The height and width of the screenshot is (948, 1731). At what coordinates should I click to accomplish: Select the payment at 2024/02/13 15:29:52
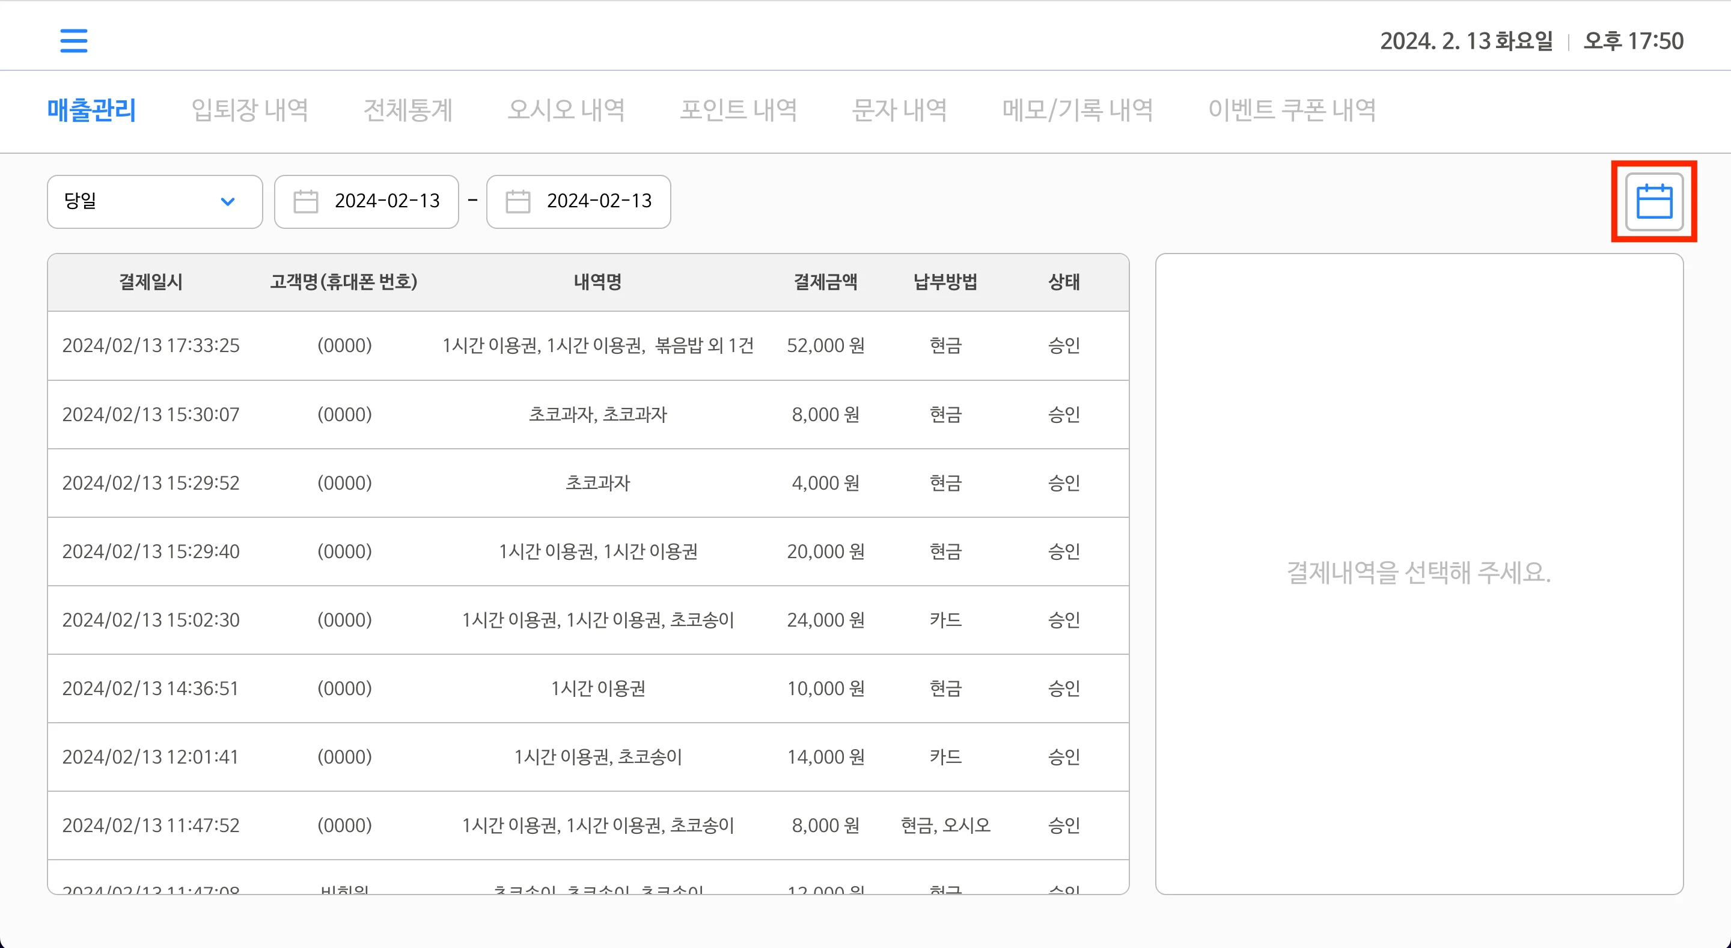pos(588,483)
